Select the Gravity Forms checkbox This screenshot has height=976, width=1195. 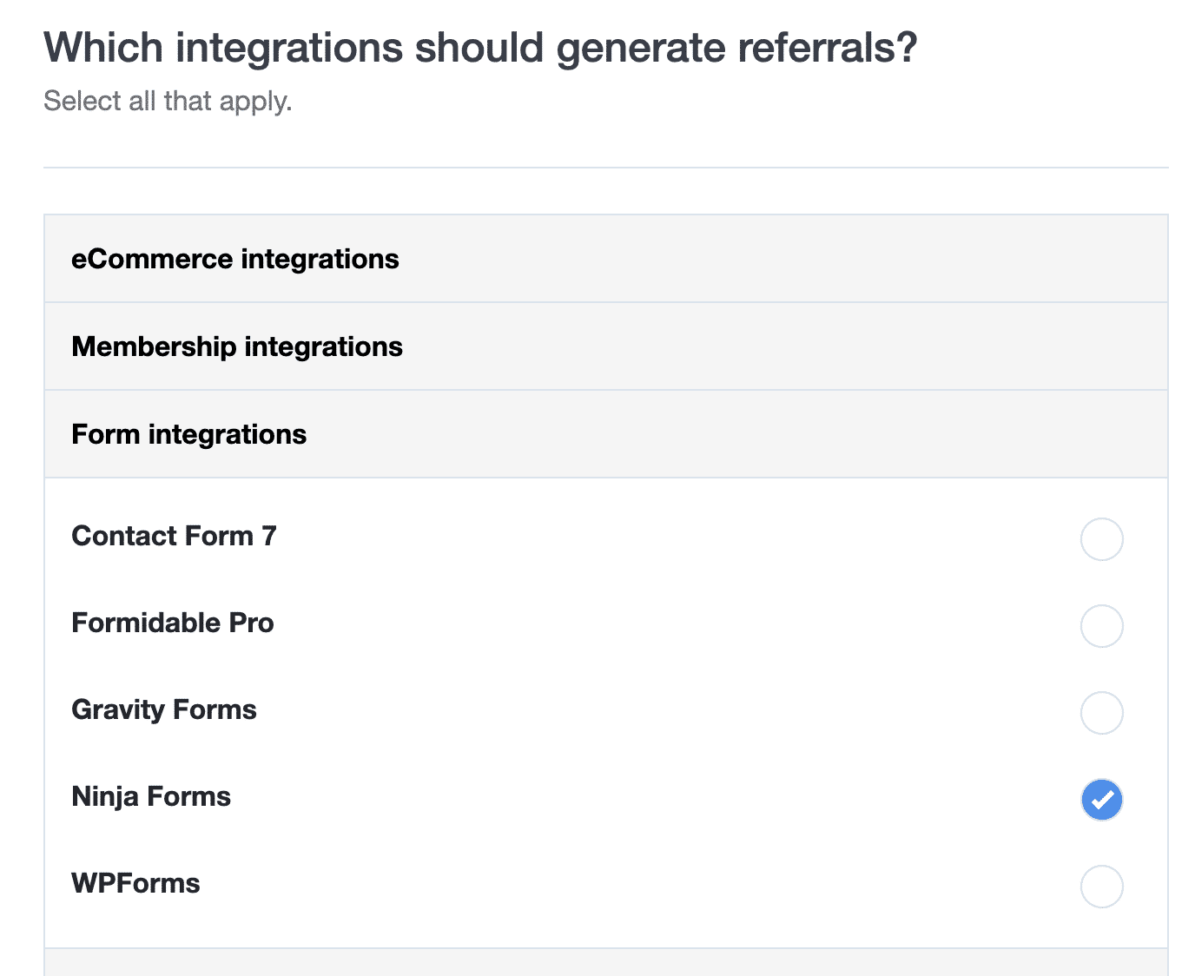(1101, 713)
